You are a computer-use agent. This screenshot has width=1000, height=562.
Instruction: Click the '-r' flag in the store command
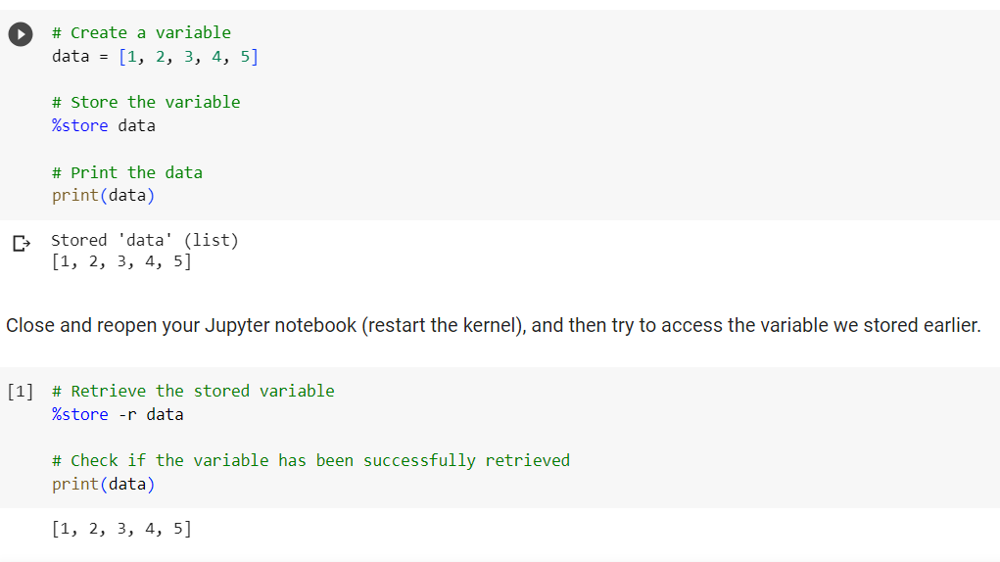[x=127, y=414]
